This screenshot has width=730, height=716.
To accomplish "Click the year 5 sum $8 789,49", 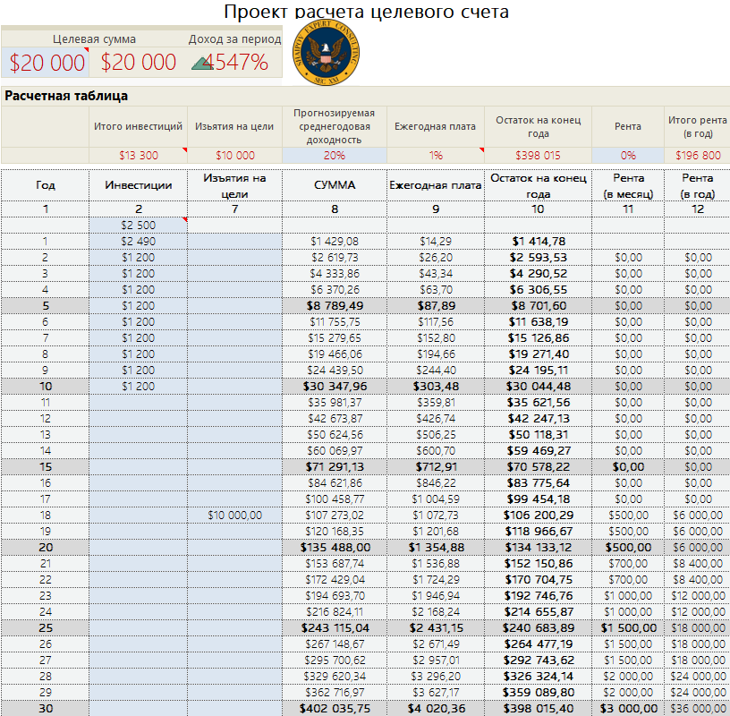I will pyautogui.click(x=335, y=305).
